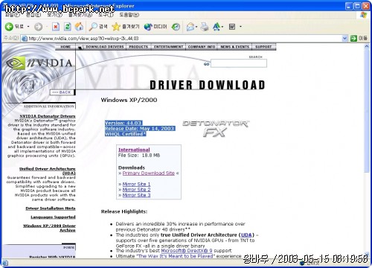Image resolution: width=372 pixels, height=268 pixels.
Task: Click the GO search button
Action: click(x=206, y=64)
